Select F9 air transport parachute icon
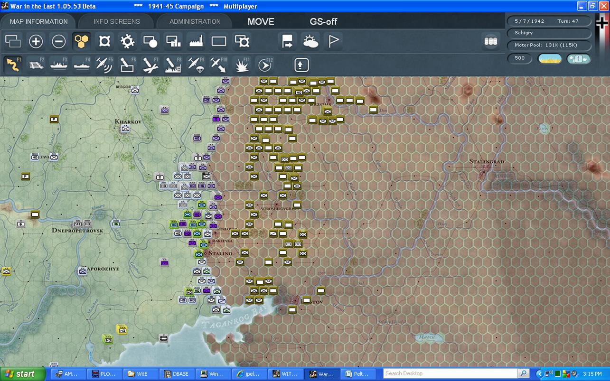Viewport: 610px width, 381px height. (196, 65)
